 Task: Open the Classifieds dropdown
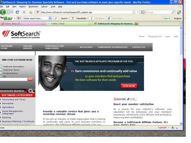pos(82,18)
